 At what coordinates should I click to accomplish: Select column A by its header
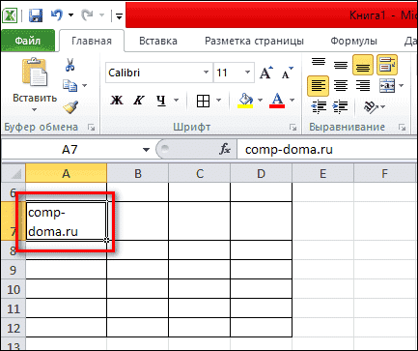[x=66, y=174]
